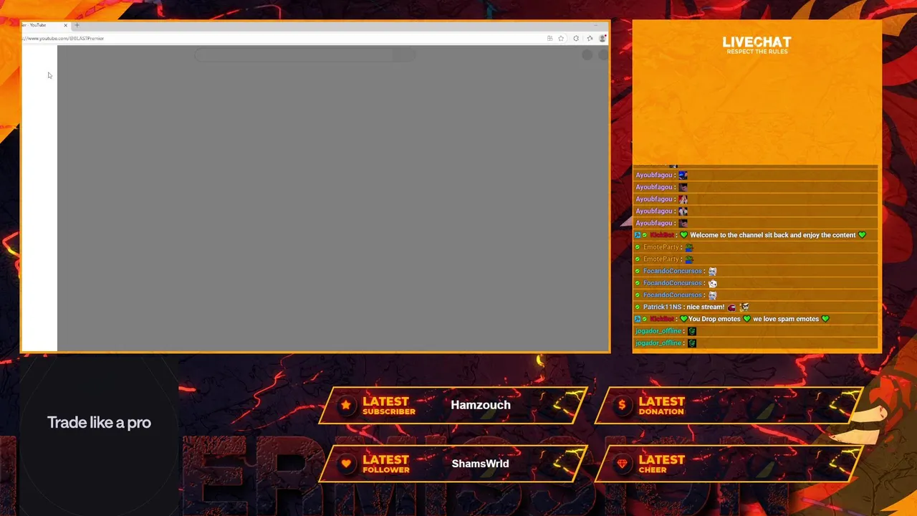Open the favorites list icon
The width and height of the screenshot is (917, 516).
coord(590,38)
